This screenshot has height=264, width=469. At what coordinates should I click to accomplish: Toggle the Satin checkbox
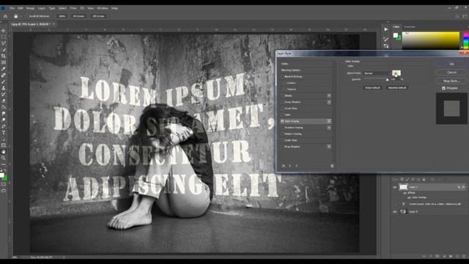click(x=282, y=114)
